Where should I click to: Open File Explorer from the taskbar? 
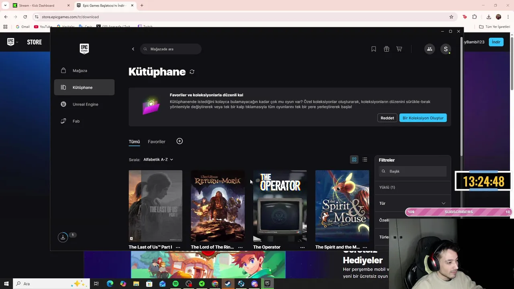tap(136, 284)
